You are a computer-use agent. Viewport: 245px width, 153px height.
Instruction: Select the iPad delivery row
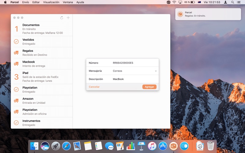coord(42,77)
